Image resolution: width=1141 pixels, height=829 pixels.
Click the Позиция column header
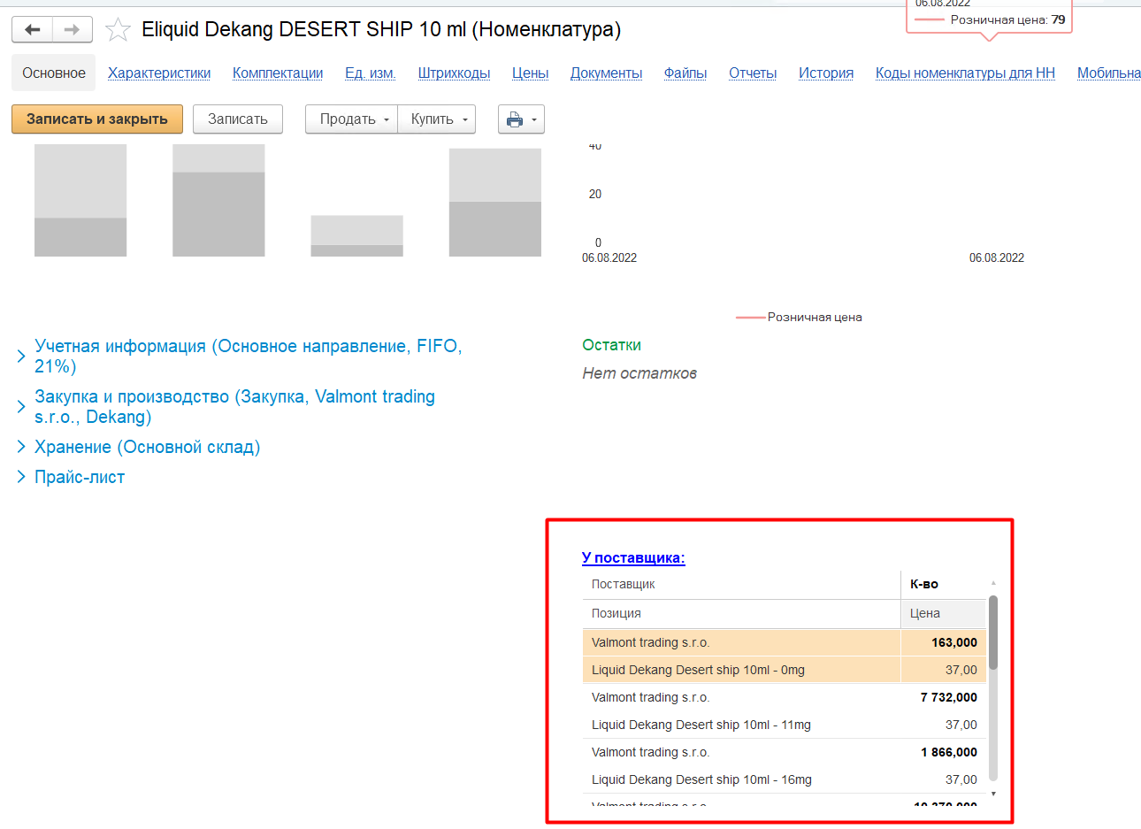741,613
